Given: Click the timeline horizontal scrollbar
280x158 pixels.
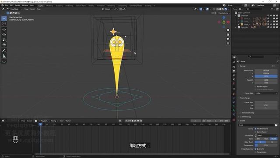Looking at the screenshot, I should (132, 154).
